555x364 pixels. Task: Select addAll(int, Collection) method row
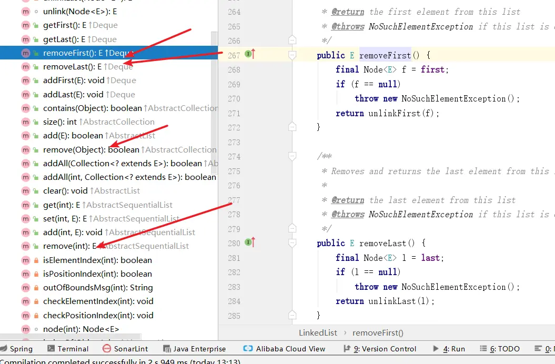coord(109,177)
